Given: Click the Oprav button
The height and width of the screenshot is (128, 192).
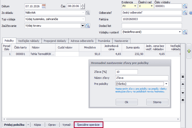Looking at the screenshot, I should point(52,125).
